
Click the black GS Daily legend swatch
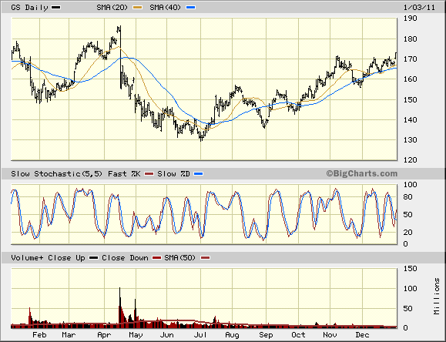click(x=55, y=8)
